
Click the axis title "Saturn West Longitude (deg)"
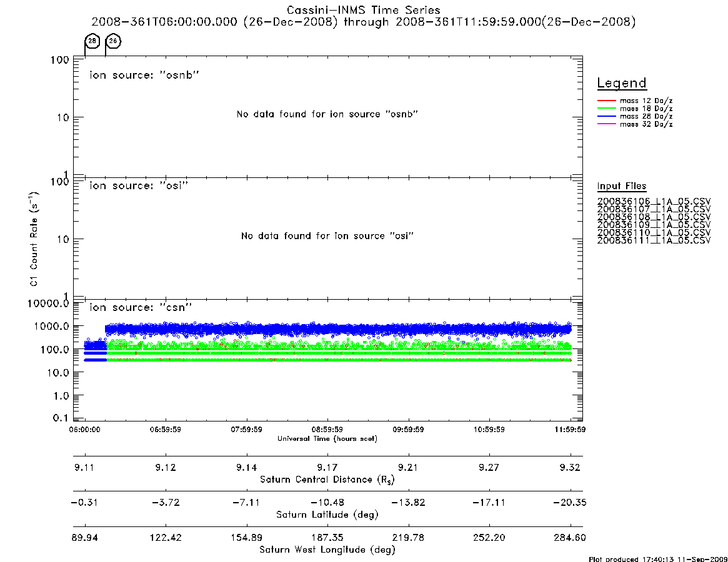coord(327,550)
